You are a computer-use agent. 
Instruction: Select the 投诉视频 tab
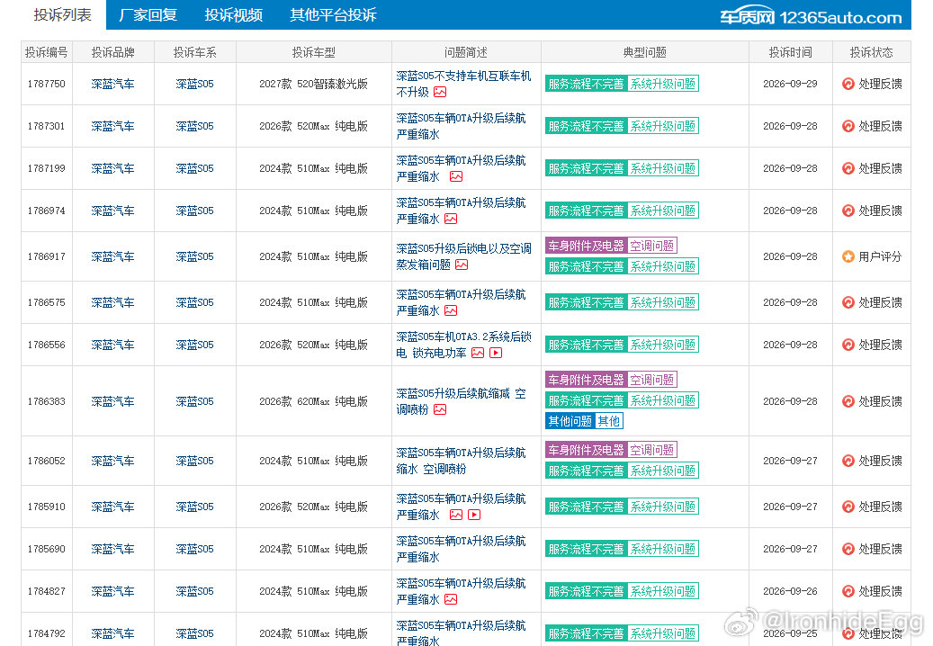pyautogui.click(x=234, y=15)
